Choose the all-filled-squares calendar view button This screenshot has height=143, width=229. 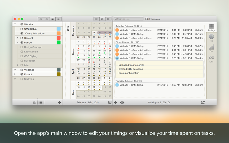click(x=108, y=19)
